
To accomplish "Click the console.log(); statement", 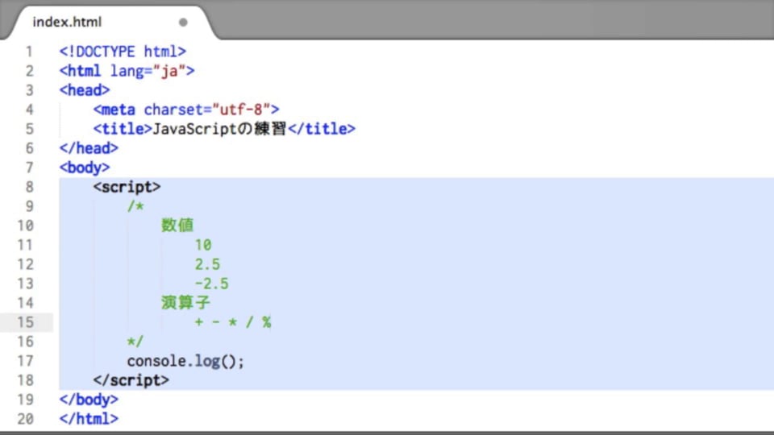I will coord(185,361).
